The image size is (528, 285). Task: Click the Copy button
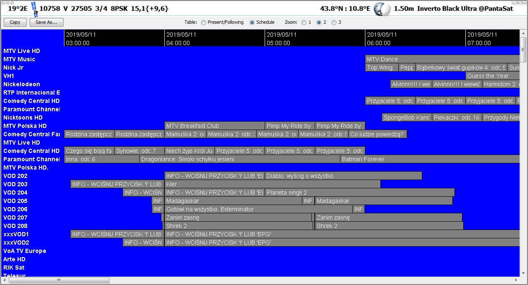[x=15, y=22]
